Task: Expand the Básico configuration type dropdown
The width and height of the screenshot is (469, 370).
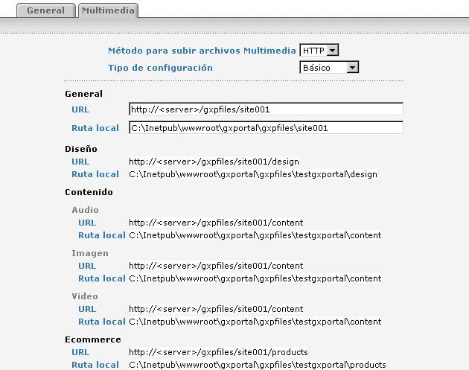Action: pos(329,68)
